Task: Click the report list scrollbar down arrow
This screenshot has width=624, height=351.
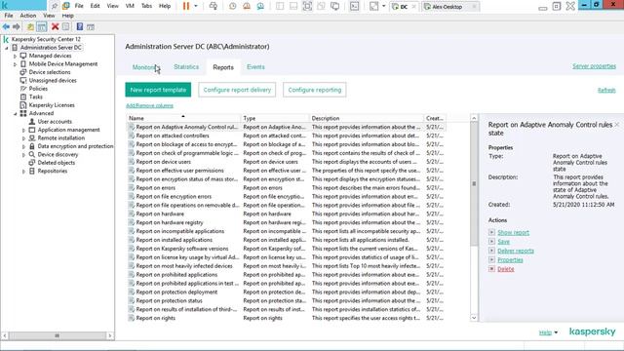Action: click(474, 318)
